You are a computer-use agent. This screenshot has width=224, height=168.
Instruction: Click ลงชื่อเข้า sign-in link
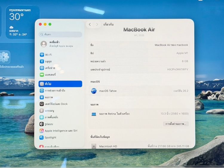[54, 42]
